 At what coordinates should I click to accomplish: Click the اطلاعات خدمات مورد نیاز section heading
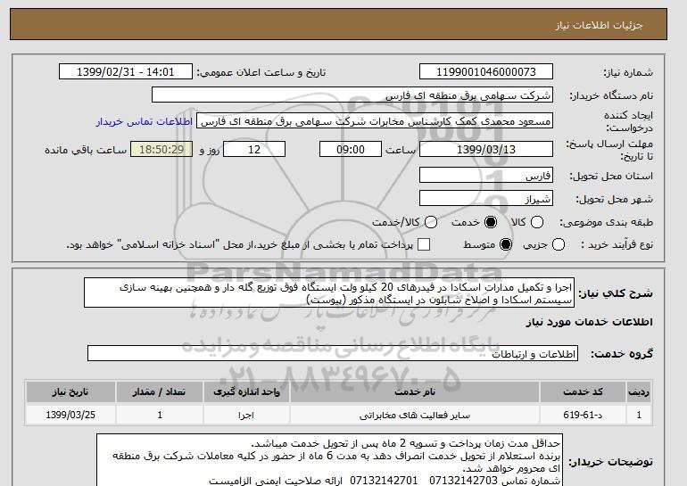coord(589,322)
